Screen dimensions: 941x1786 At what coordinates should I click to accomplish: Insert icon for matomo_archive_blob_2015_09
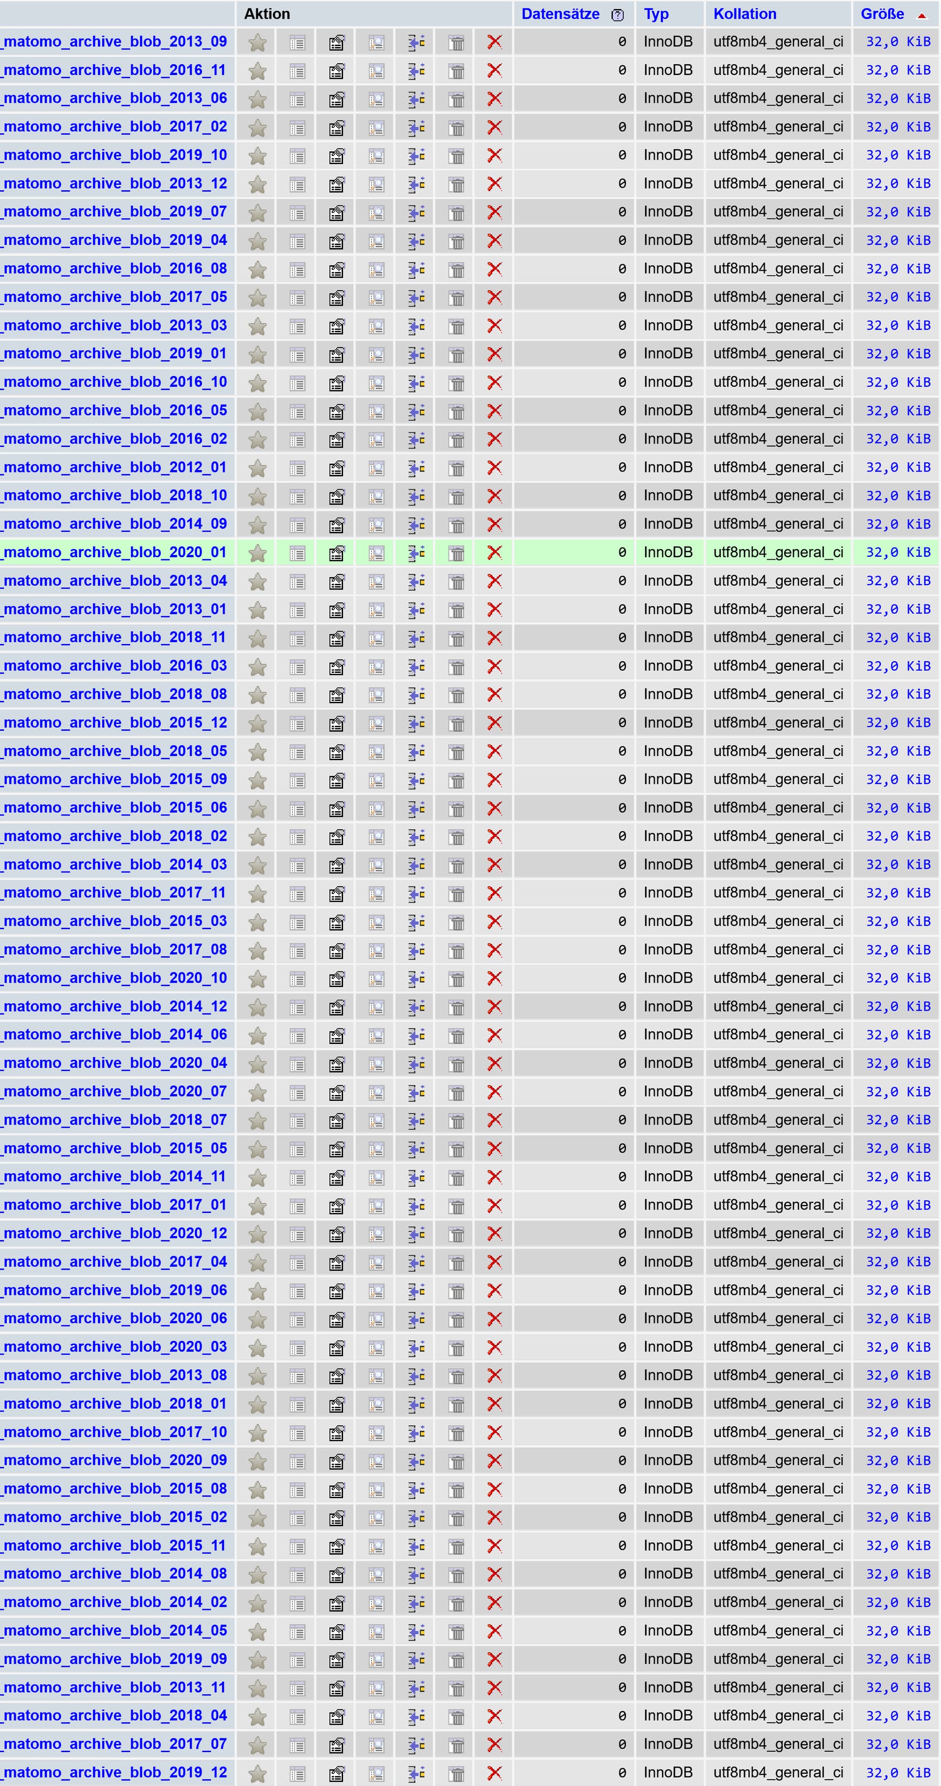coord(416,780)
